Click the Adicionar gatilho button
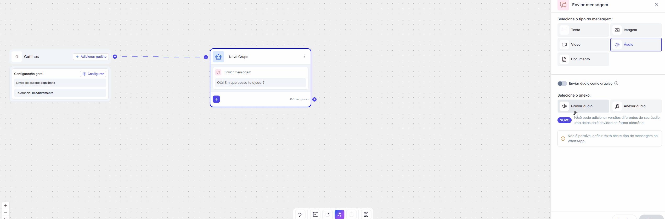 (91, 57)
